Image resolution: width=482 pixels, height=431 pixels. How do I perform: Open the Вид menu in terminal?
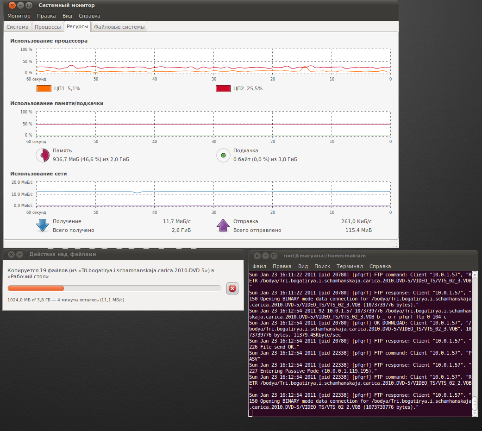pos(303,266)
